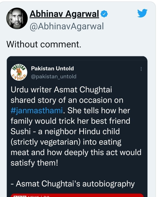This screenshot has width=160, height=197.
Task: Visit the @pakistan_untold handle
Action: tap(54, 76)
